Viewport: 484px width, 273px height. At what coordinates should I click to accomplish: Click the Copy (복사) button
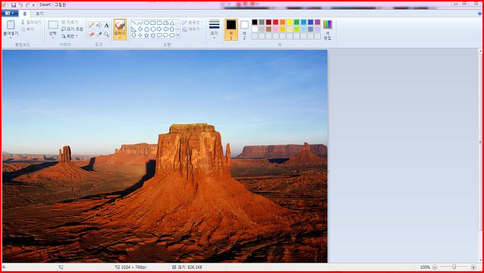point(28,29)
